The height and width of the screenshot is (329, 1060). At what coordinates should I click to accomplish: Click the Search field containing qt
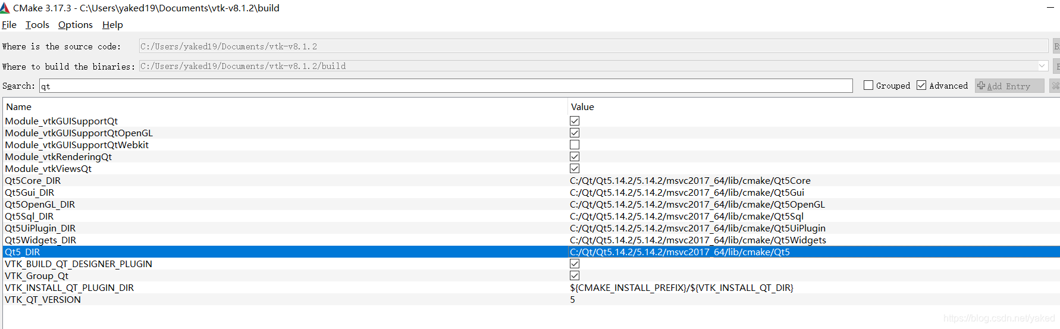tap(446, 86)
